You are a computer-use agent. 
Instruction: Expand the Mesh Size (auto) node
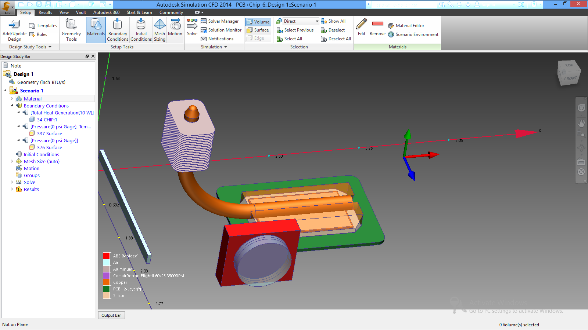tap(12, 161)
